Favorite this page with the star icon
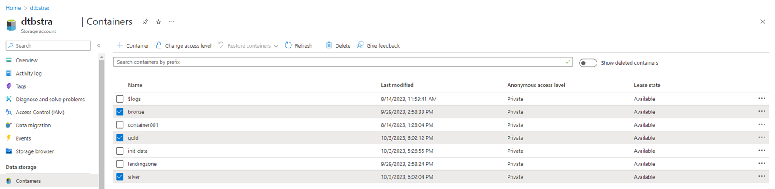This screenshot has width=775, height=189. point(158,22)
